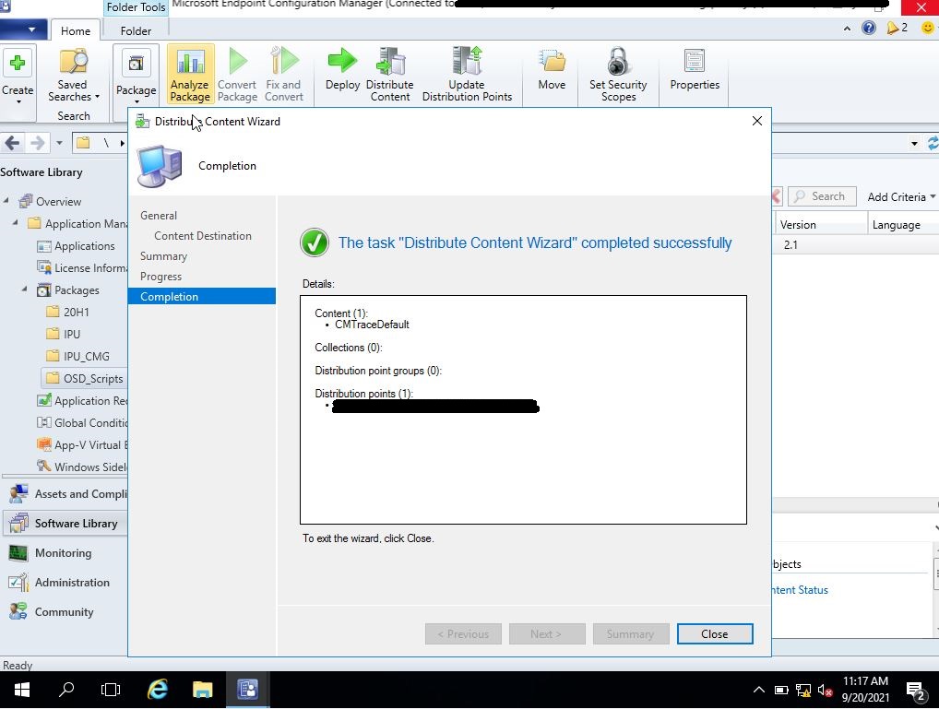This screenshot has width=939, height=709.
Task: Click the refresh icon near the address bar
Action: pyautogui.click(x=931, y=143)
